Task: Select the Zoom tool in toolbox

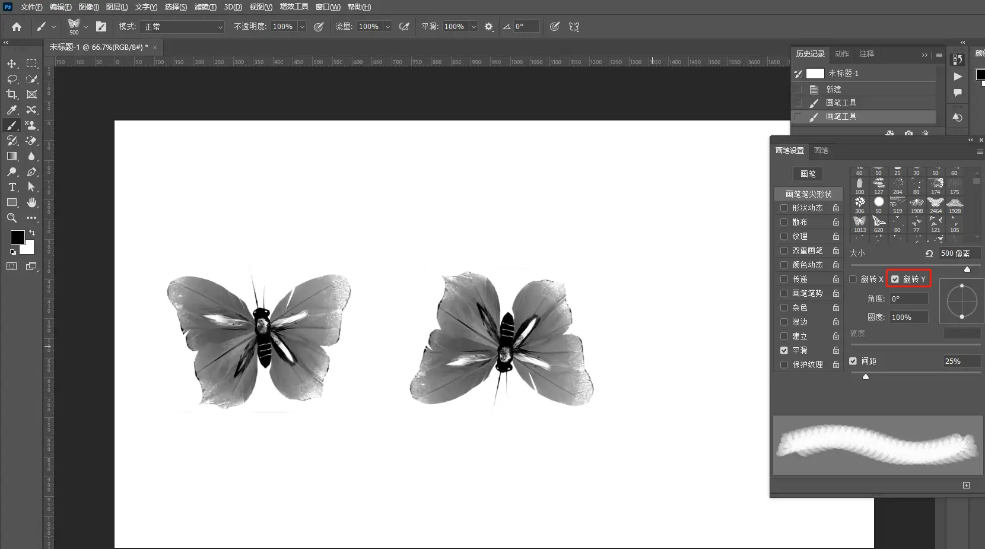Action: click(12, 218)
